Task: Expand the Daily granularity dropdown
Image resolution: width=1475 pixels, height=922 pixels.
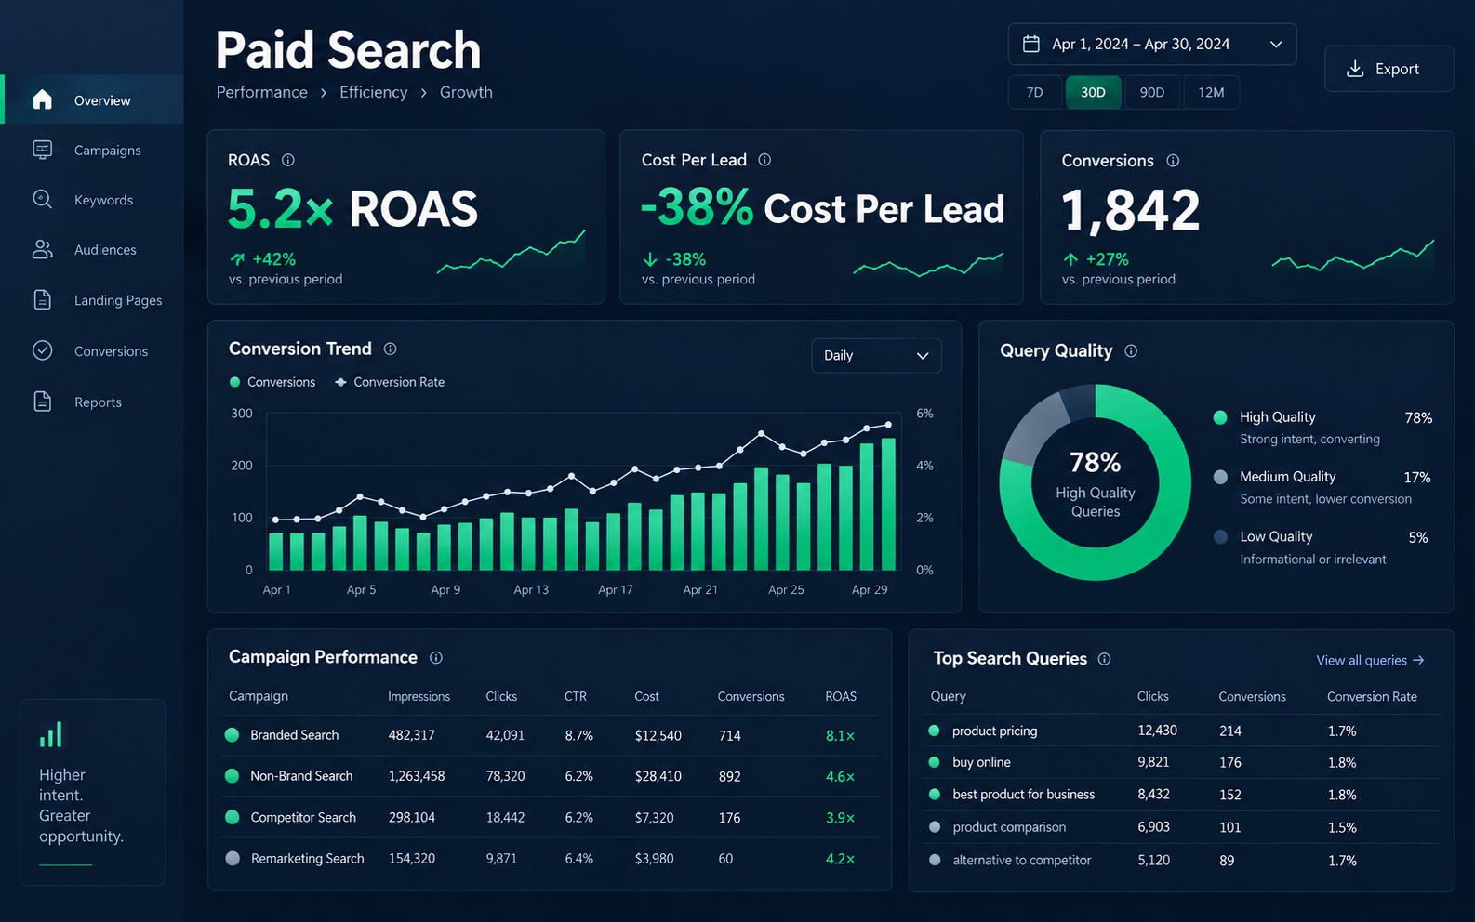Action: (x=876, y=355)
